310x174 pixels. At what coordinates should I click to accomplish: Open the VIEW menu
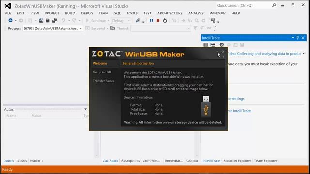(x=34, y=13)
